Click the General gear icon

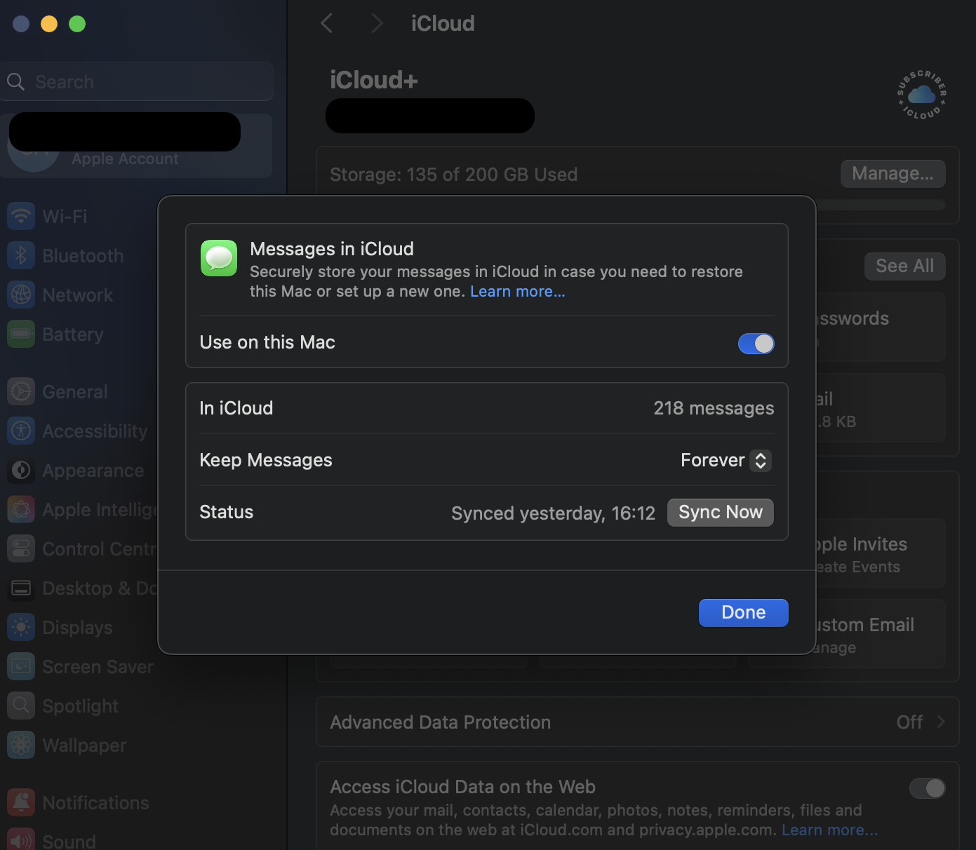(x=21, y=391)
